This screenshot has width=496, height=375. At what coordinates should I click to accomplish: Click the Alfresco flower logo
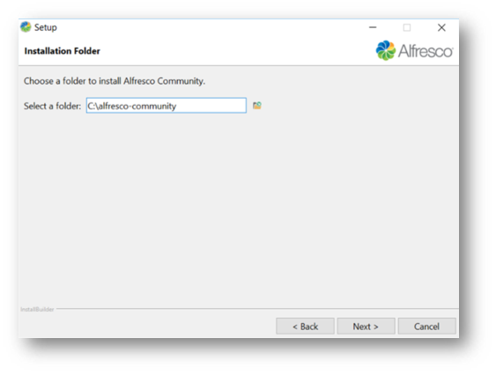(385, 50)
